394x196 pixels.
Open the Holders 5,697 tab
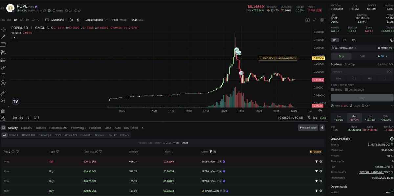[x=58, y=128]
